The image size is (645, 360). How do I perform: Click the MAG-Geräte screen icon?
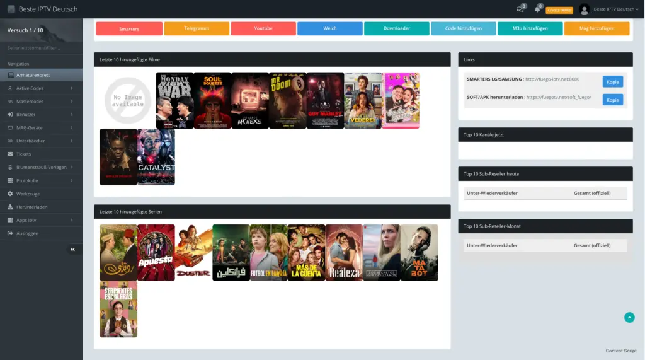(x=10, y=128)
